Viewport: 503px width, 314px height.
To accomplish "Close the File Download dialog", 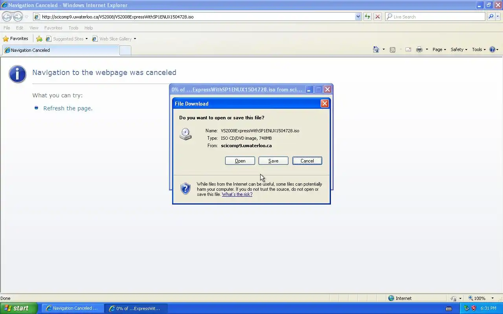I will point(325,104).
